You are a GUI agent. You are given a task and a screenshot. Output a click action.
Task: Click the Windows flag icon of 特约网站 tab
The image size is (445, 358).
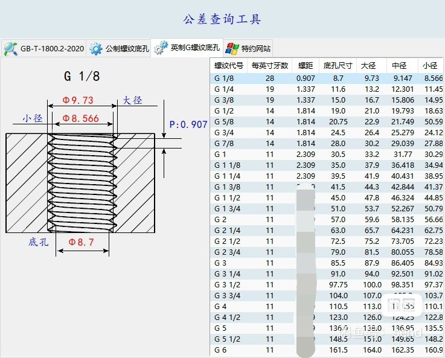tap(232, 48)
